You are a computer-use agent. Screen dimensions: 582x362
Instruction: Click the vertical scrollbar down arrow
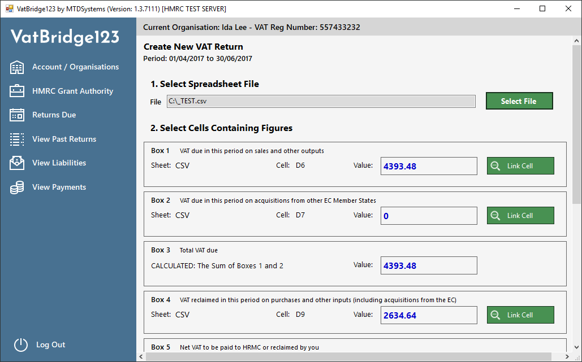576,347
